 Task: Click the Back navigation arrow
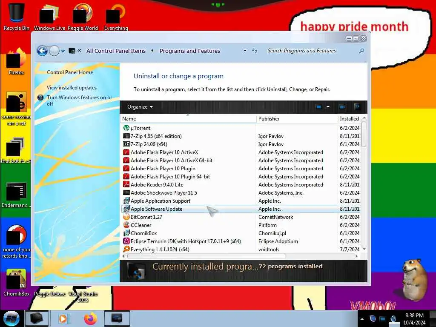pos(42,51)
